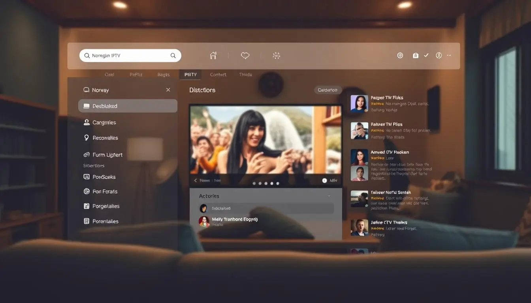Open the three-dots overflow menu top right
Viewport: 531px width, 303px height.
click(449, 56)
